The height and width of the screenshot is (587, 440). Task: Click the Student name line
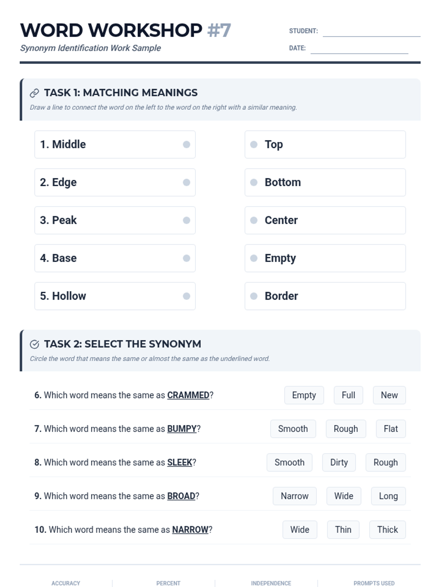coord(371,32)
